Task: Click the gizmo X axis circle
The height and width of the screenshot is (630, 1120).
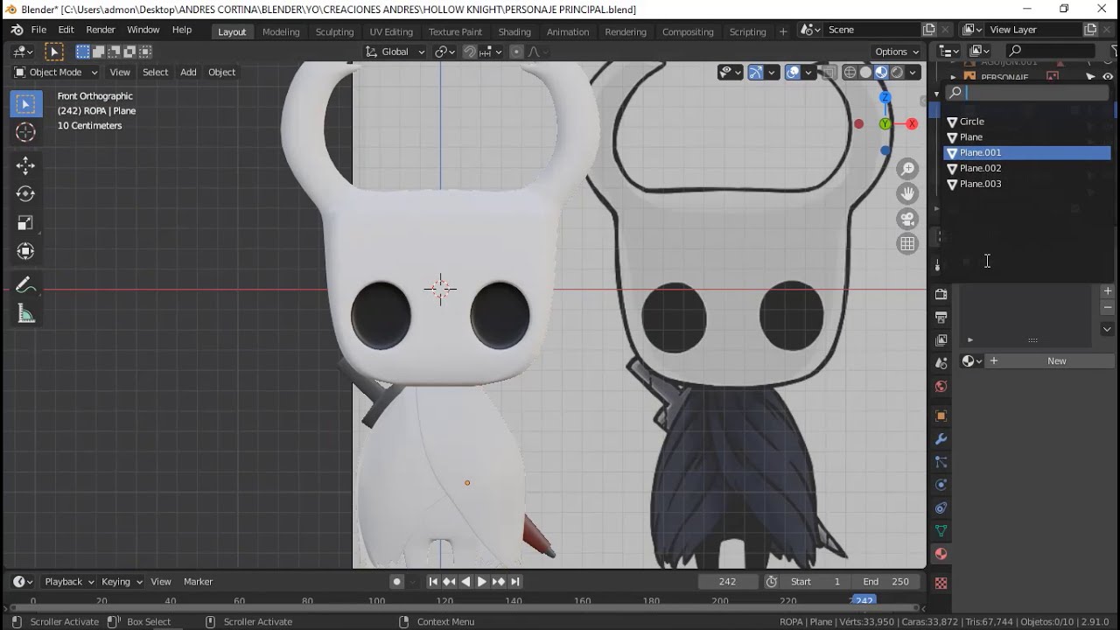Action: point(912,124)
